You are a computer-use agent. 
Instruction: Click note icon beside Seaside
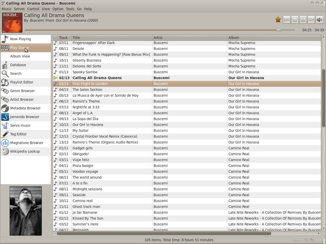(56, 195)
